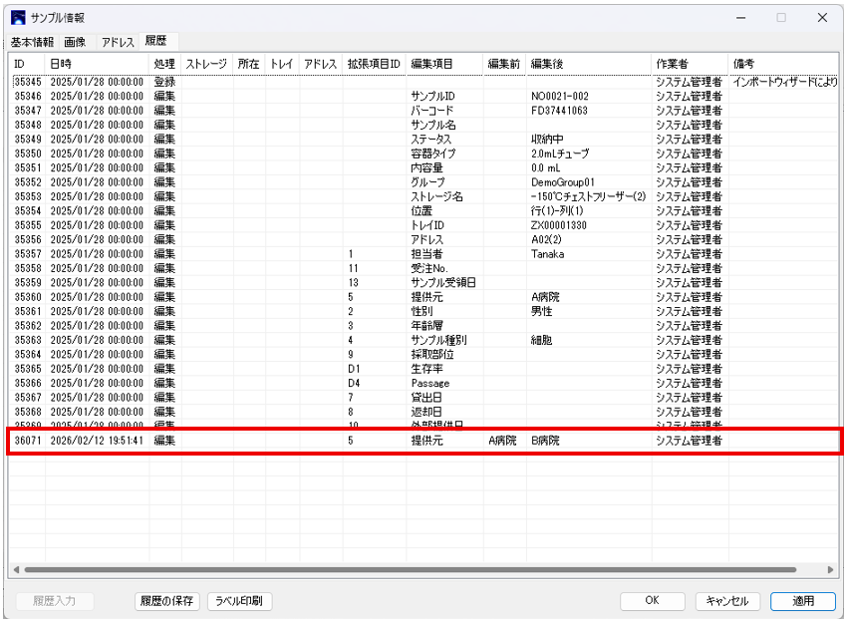Click the 拡張項目ID column header
847x624 pixels.
(x=373, y=64)
